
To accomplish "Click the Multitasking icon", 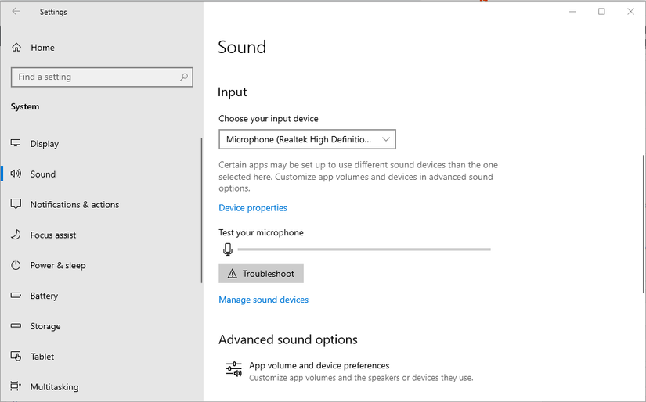I will (16, 386).
